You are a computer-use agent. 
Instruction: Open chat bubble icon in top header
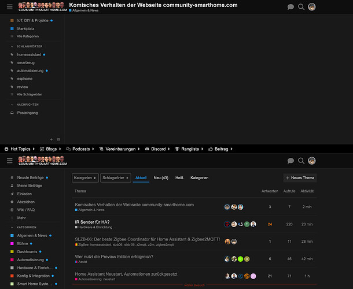coord(291,7)
